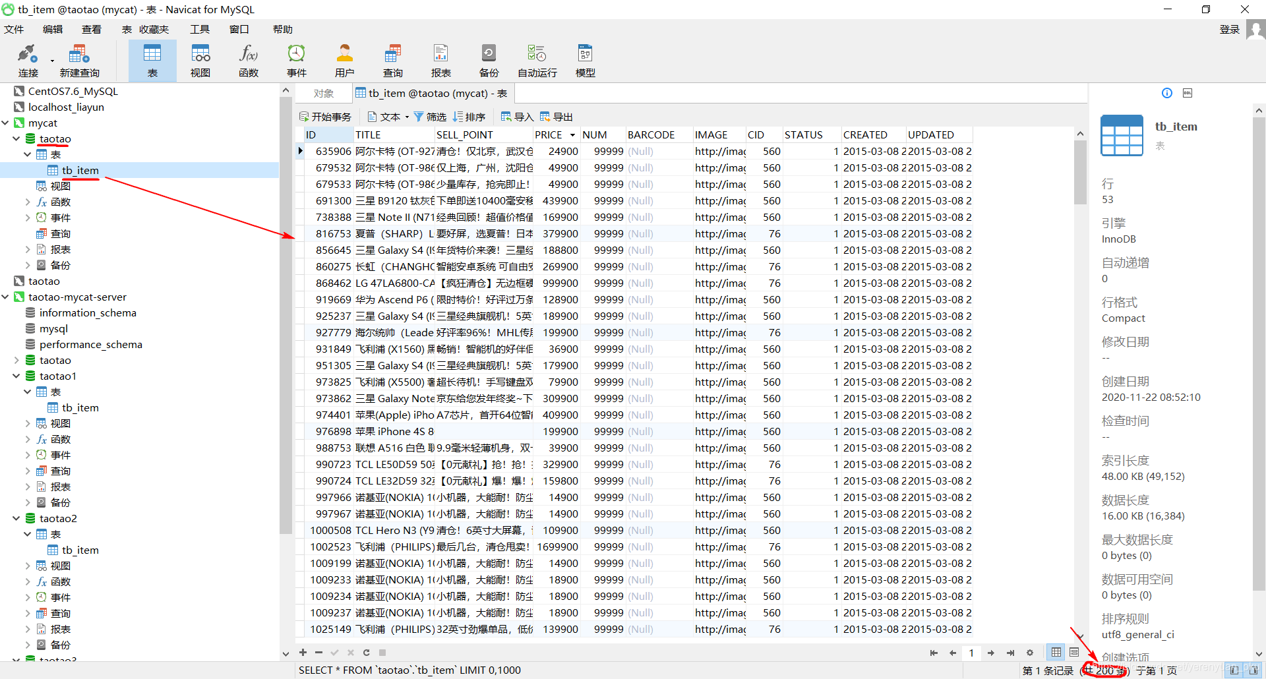Select tb_item table under taotao1
This screenshot has height=679, width=1266.
(x=80, y=408)
